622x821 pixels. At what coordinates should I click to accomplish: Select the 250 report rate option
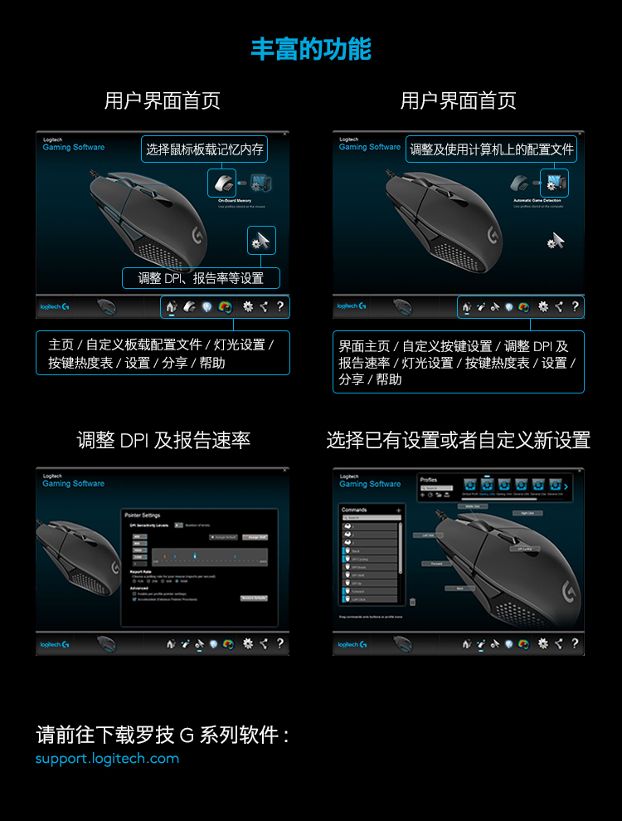pyautogui.click(x=148, y=581)
